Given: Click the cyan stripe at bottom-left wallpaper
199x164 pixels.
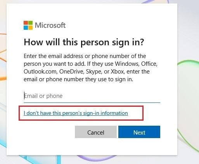Looking at the screenshot, I should (x=59, y=159).
